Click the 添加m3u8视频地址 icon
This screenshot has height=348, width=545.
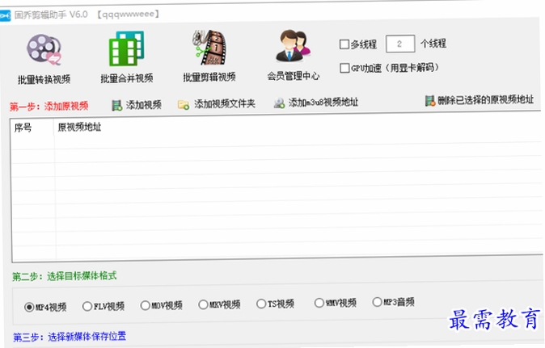coord(279,103)
